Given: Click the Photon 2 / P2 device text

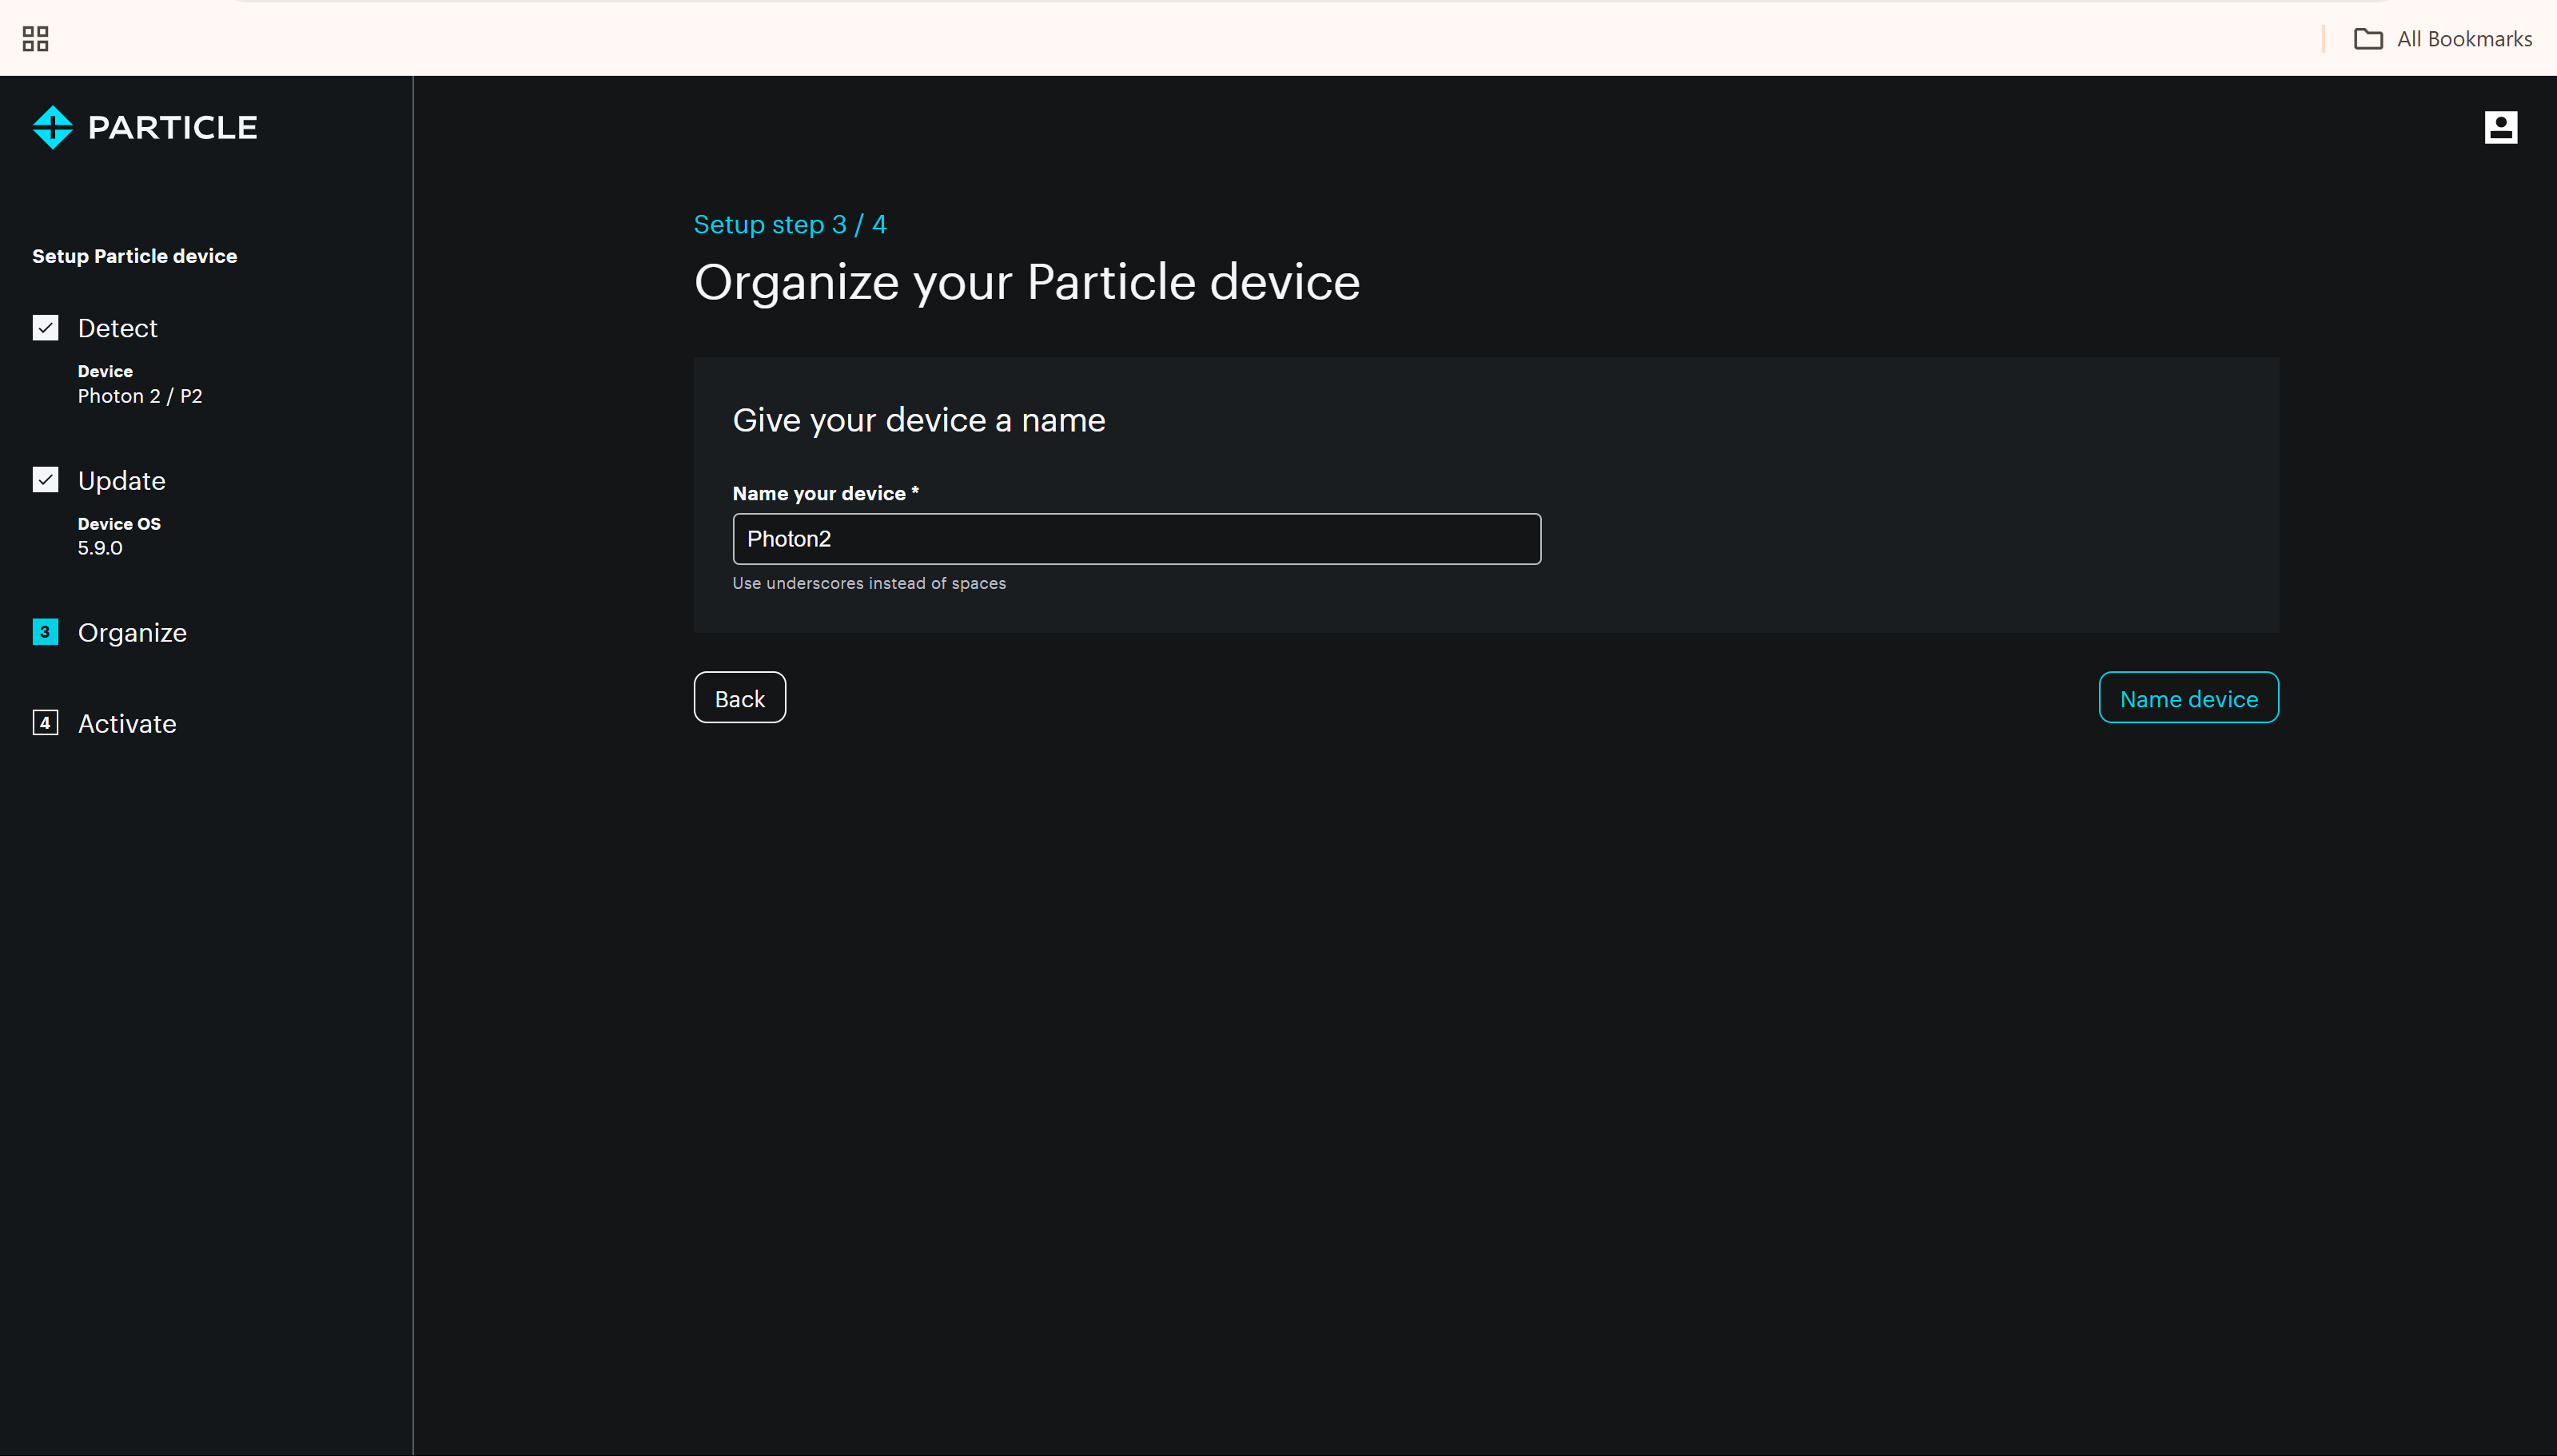Looking at the screenshot, I should [x=140, y=396].
